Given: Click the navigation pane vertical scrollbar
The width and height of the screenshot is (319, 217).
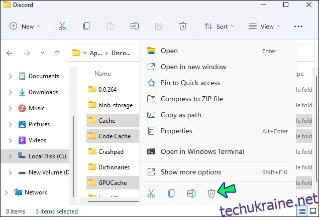Looking at the screenshot, I should coord(73,156).
